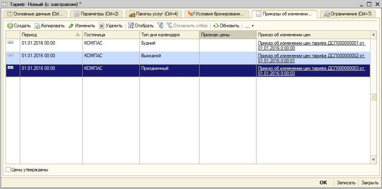Click the period cell in the Будний row
382x189 pixels.
51,45
